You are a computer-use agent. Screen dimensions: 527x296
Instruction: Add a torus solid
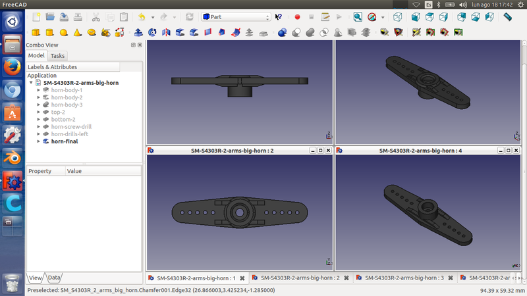(92, 32)
